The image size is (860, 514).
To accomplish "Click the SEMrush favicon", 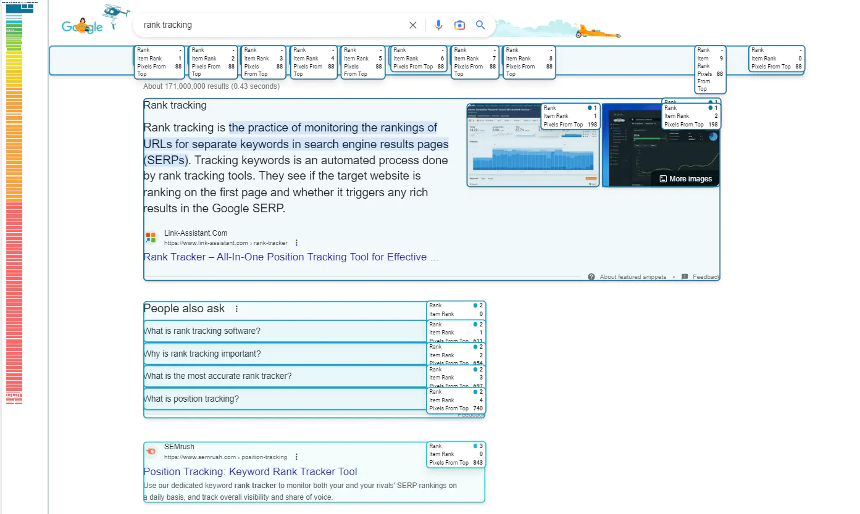I will 151,452.
